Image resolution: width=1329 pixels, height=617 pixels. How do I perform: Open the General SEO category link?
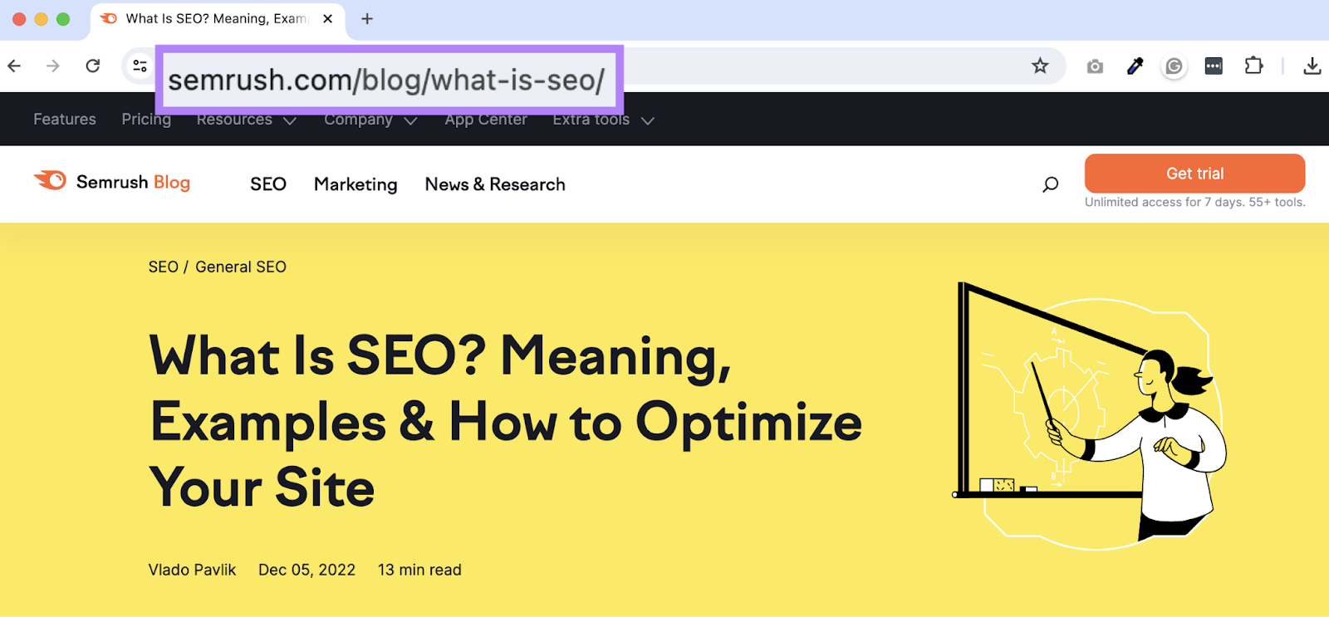pos(240,266)
